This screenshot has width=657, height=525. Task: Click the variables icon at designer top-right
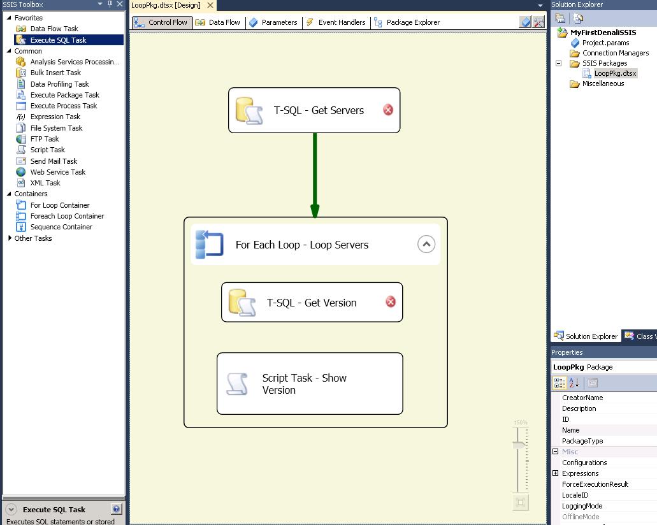pos(525,22)
